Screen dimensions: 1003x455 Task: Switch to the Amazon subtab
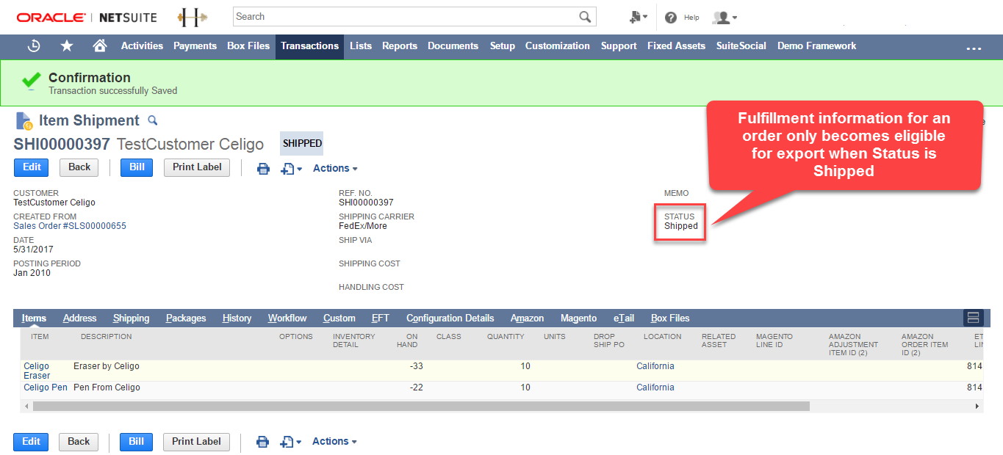pyautogui.click(x=528, y=318)
